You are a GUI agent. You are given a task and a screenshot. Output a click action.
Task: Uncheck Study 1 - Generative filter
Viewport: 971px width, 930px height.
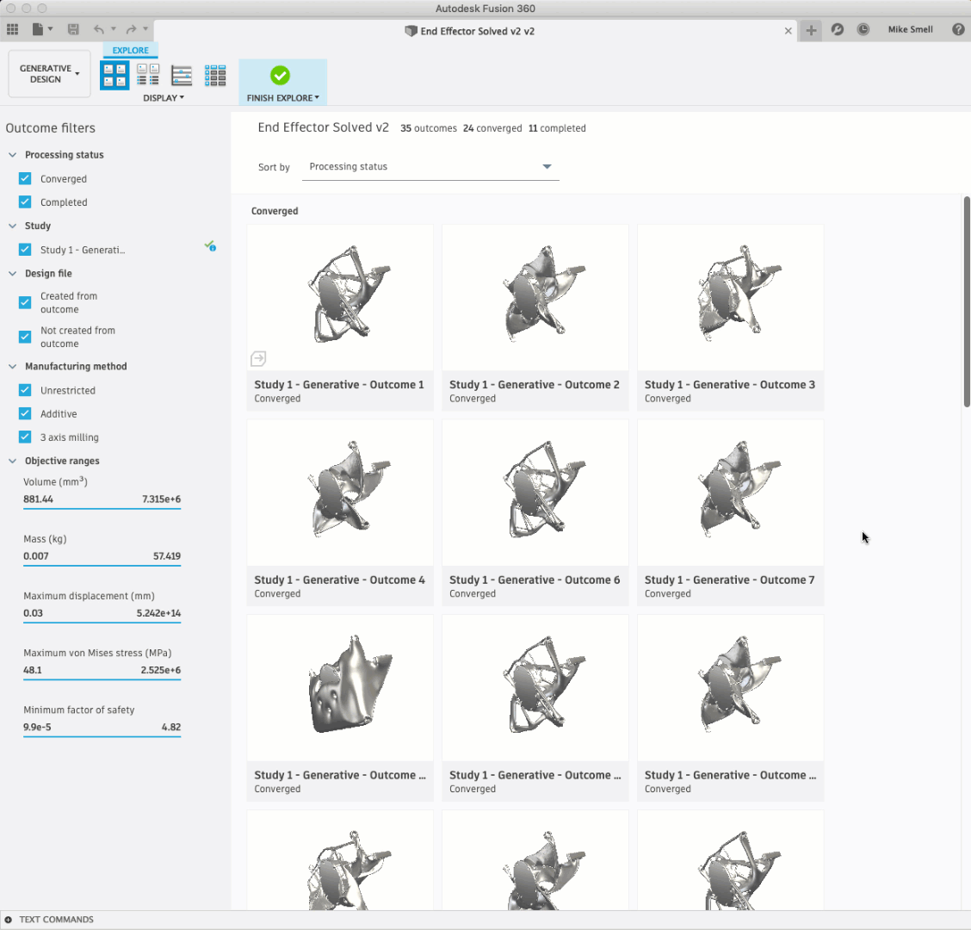[x=25, y=250]
